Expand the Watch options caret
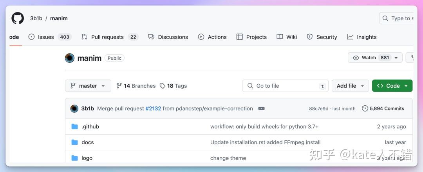Screen dimensions: 423x172 click(x=396, y=58)
